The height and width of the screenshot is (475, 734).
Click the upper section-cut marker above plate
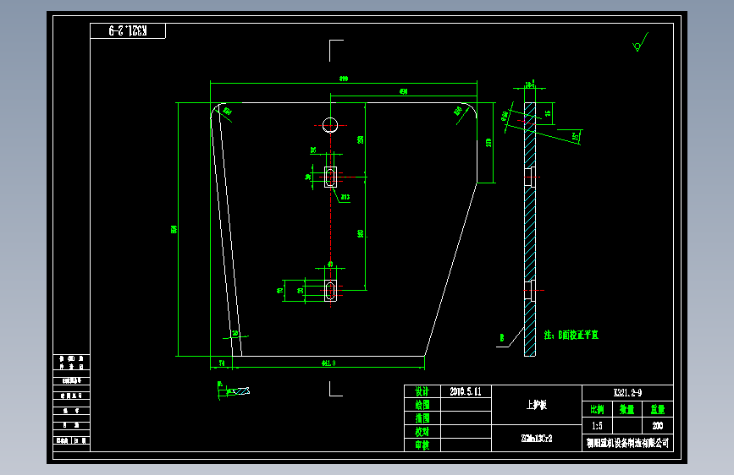tap(336, 51)
